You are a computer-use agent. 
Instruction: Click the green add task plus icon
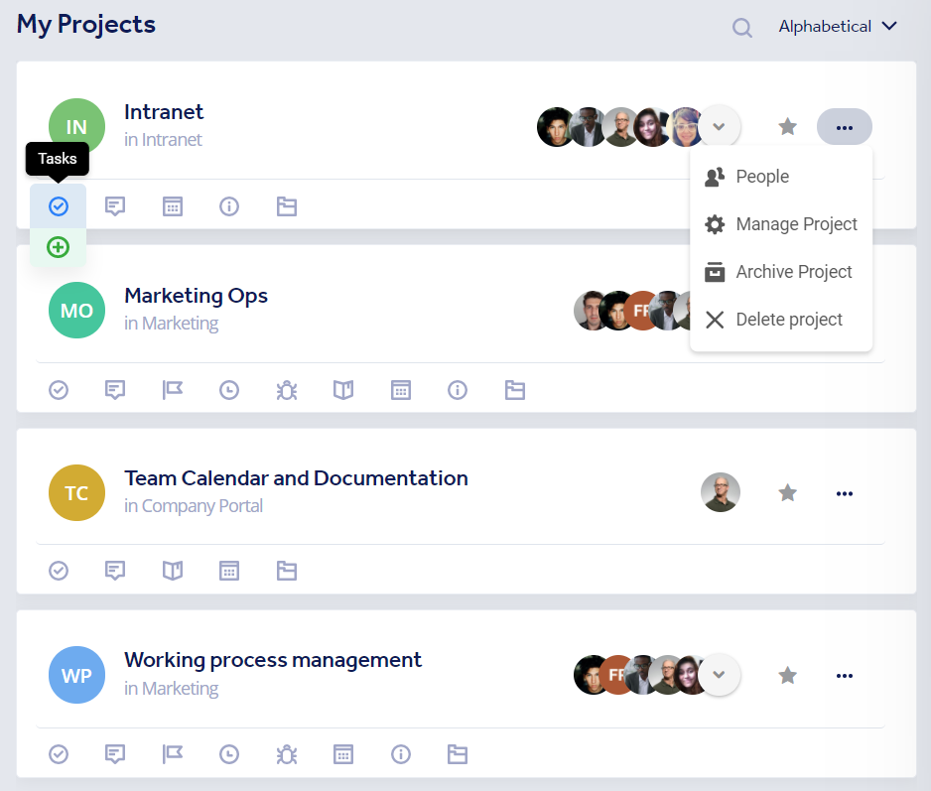click(x=59, y=247)
